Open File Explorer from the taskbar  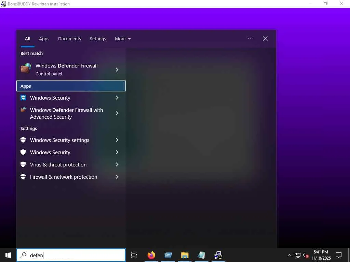pos(185,255)
